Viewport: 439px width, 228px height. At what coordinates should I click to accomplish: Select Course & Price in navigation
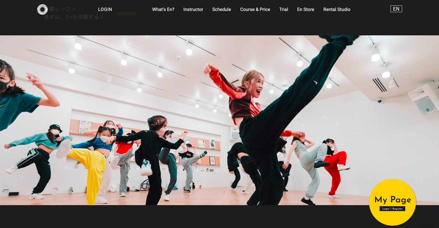coord(255,9)
